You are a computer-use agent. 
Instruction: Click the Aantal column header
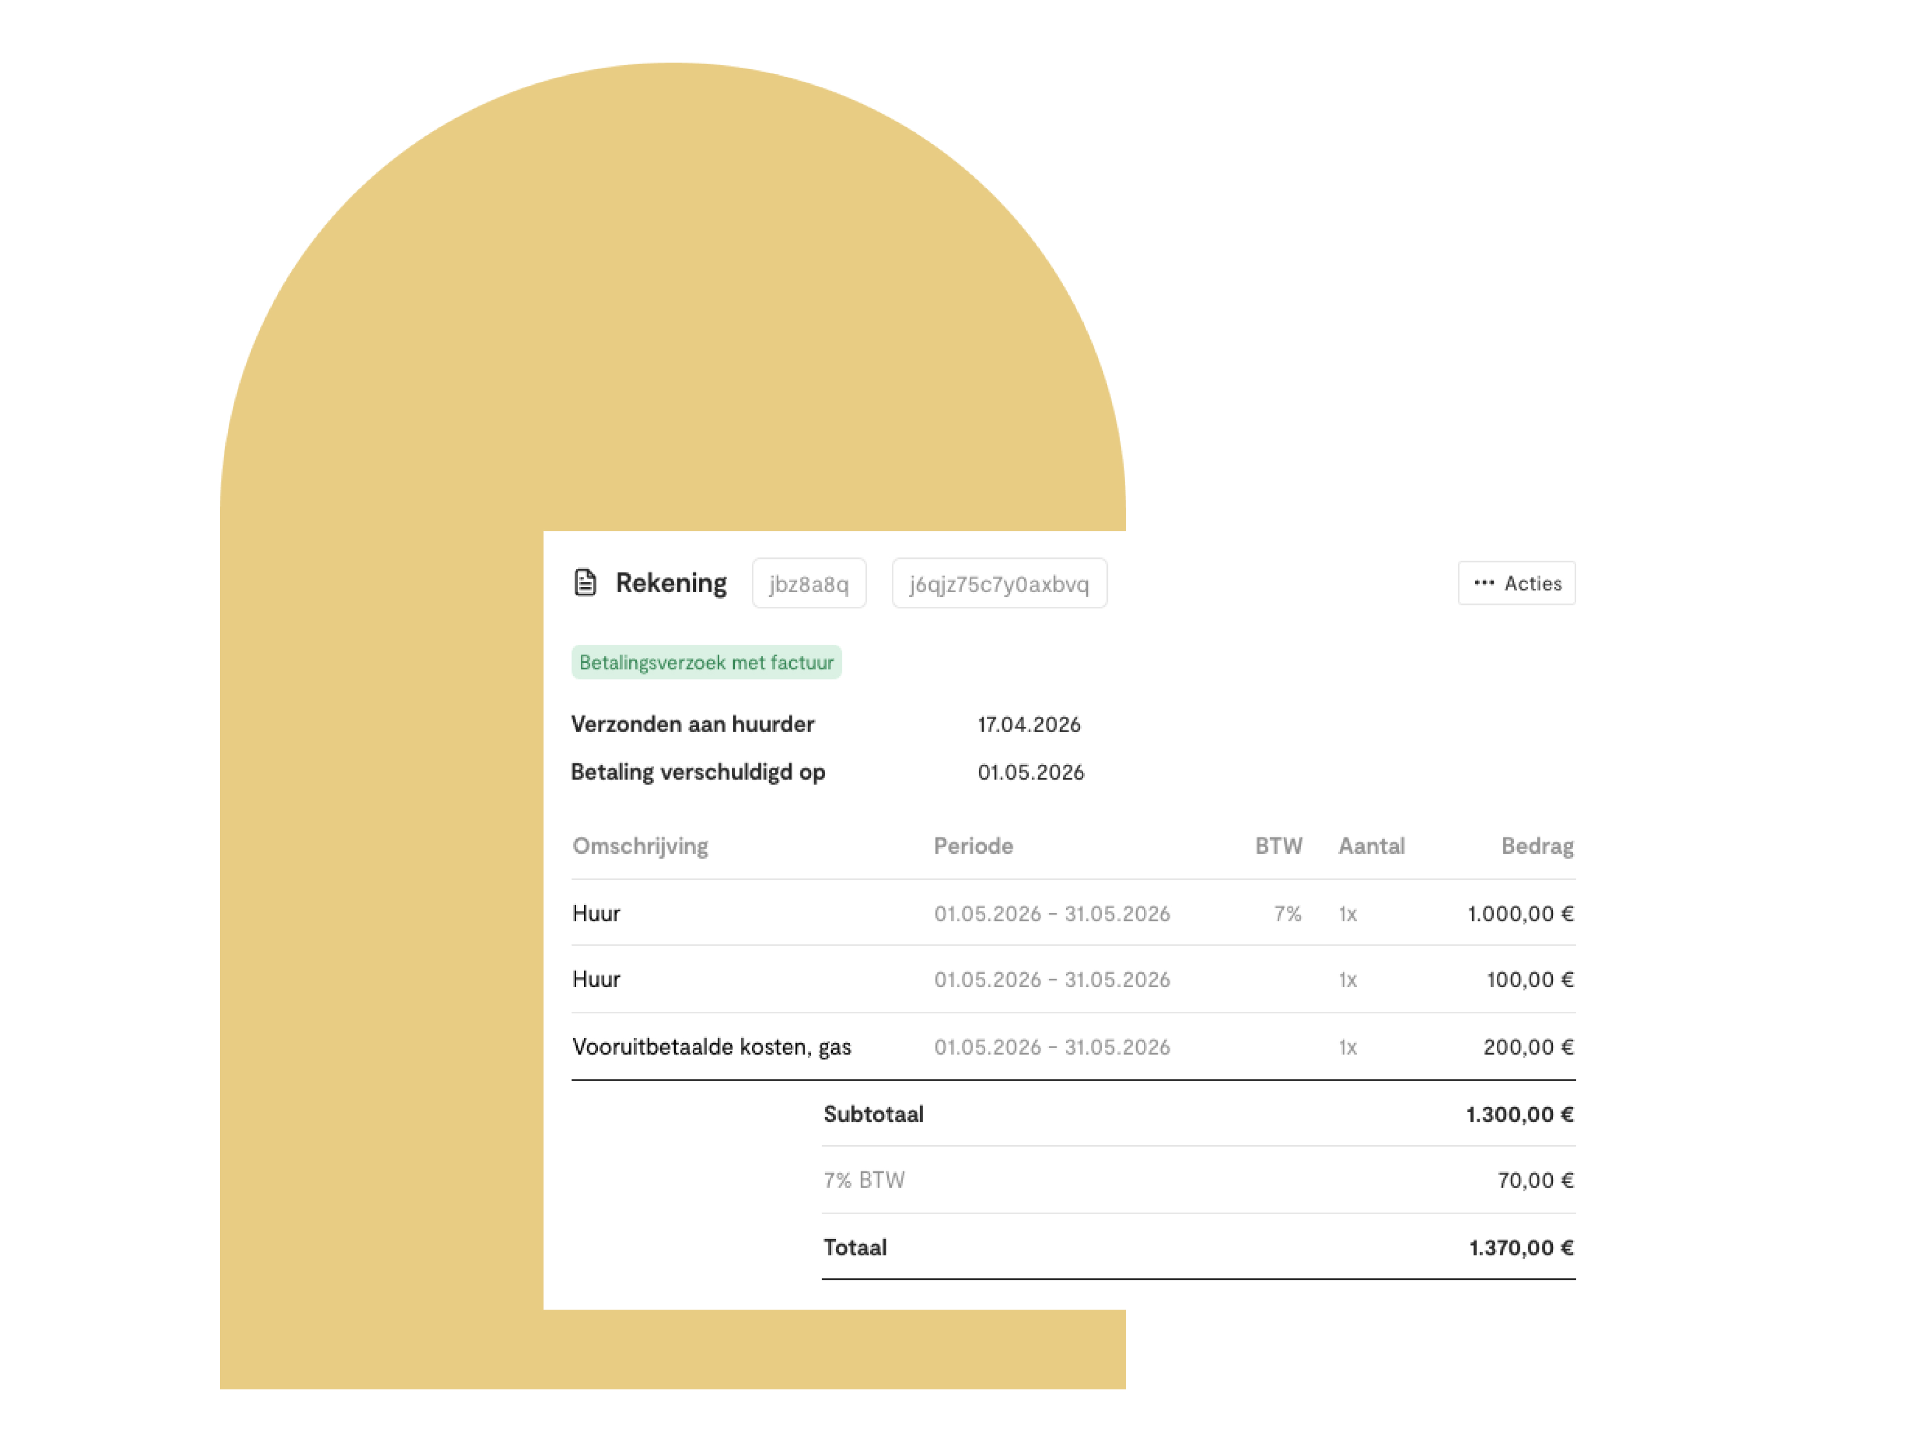(1371, 846)
